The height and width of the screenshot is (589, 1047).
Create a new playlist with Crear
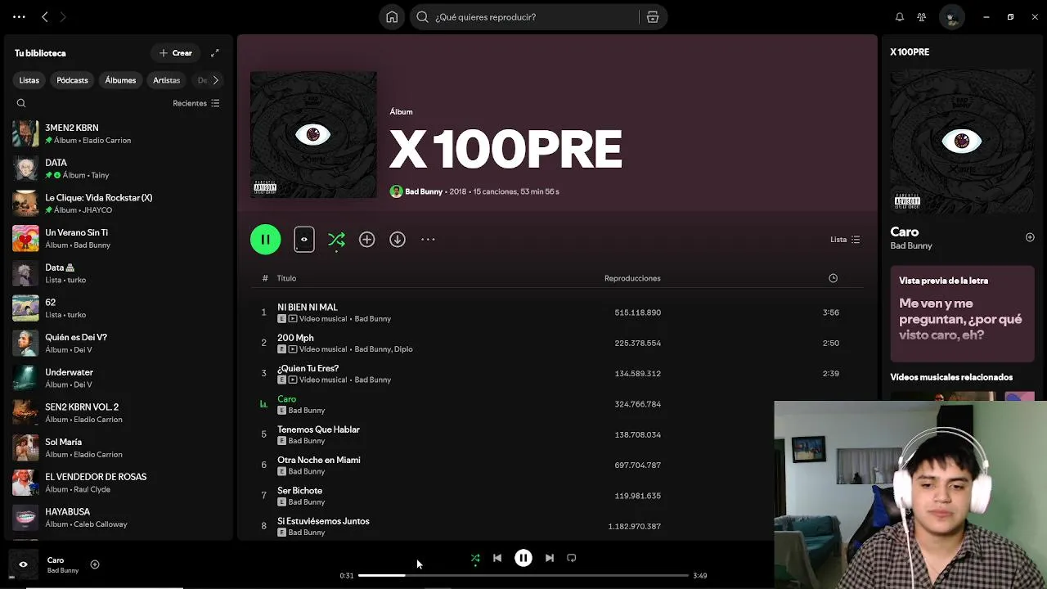176,53
